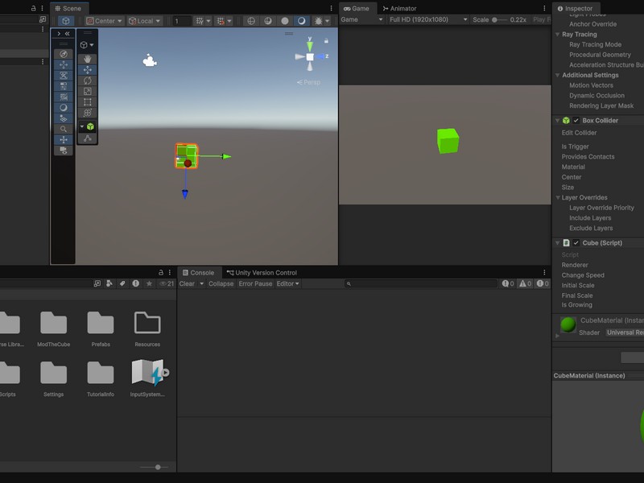Click the Console search field
The height and width of the screenshot is (483, 644).
tap(421, 284)
